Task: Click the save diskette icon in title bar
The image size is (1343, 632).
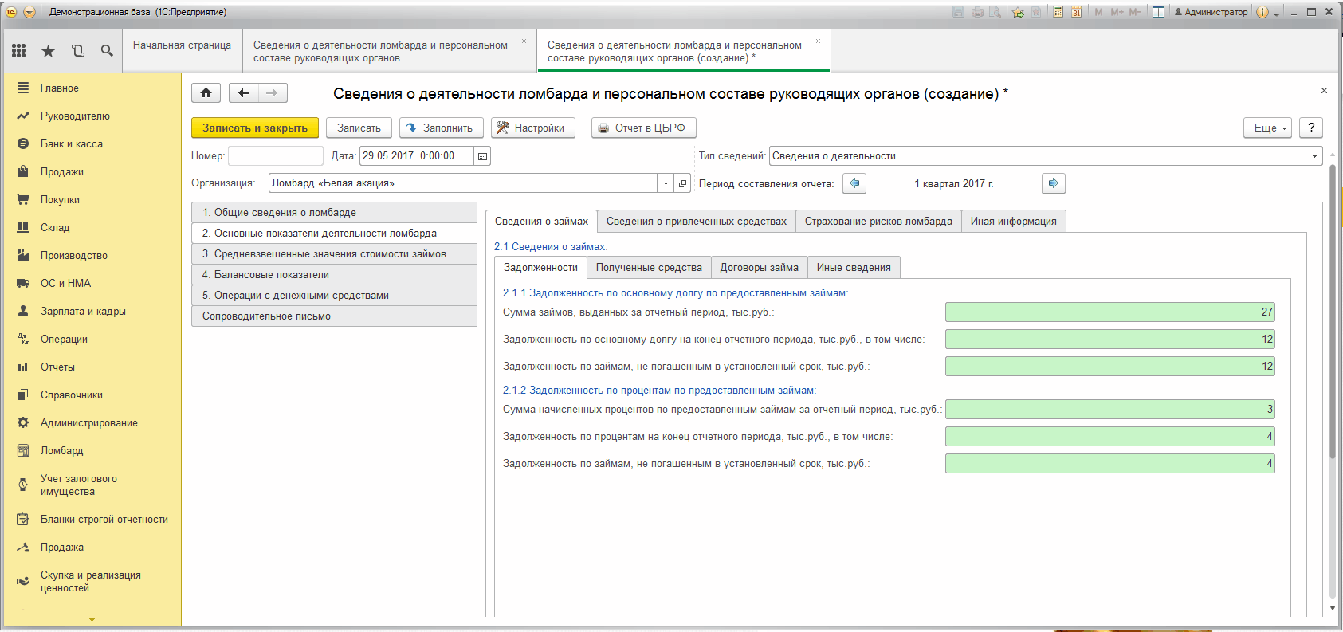Action: point(958,12)
